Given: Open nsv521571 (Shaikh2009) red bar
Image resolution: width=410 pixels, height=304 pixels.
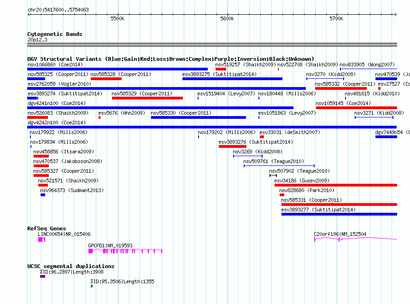Looking at the screenshot, I should pyautogui.click(x=43, y=185).
